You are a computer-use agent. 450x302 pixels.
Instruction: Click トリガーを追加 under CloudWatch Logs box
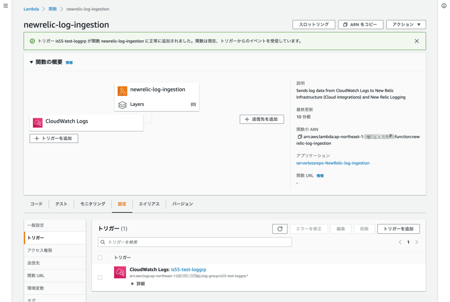(x=54, y=138)
